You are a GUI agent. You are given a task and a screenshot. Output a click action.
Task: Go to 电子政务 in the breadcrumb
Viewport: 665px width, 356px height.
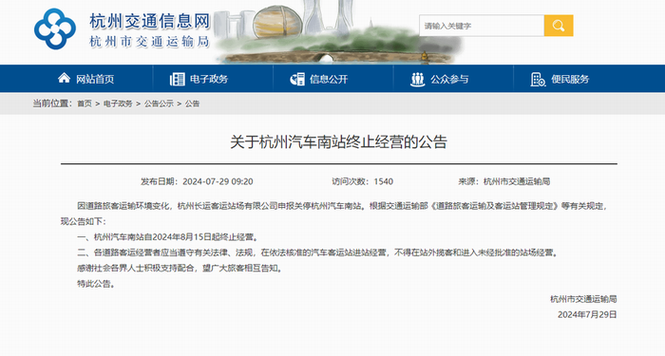tap(118, 103)
